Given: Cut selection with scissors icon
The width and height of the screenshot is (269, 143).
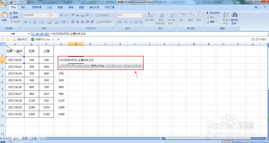Looking at the screenshot, I should pyautogui.click(x=14, y=13).
